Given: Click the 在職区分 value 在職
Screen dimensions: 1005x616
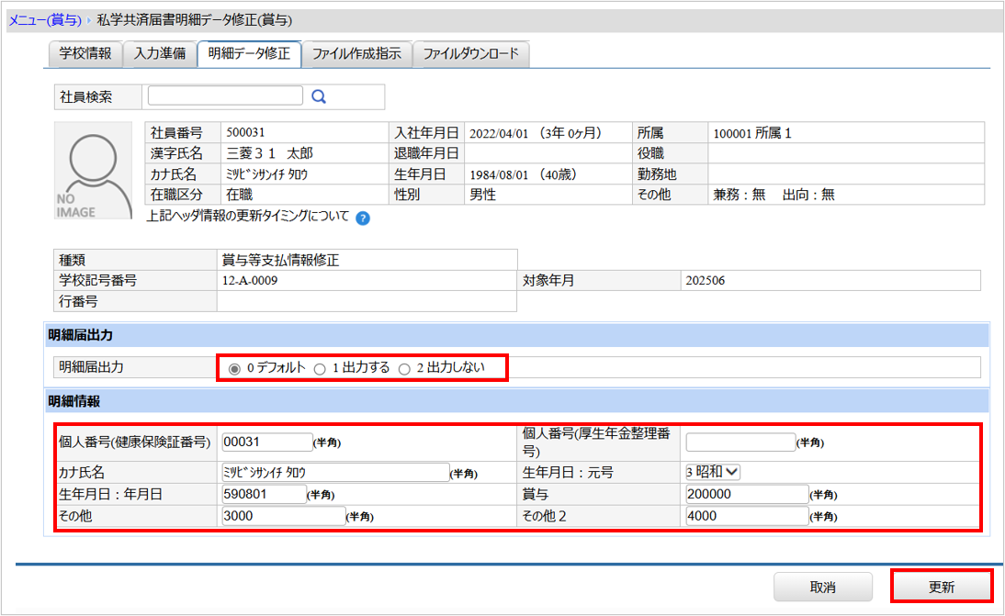Looking at the screenshot, I should 239,195.
